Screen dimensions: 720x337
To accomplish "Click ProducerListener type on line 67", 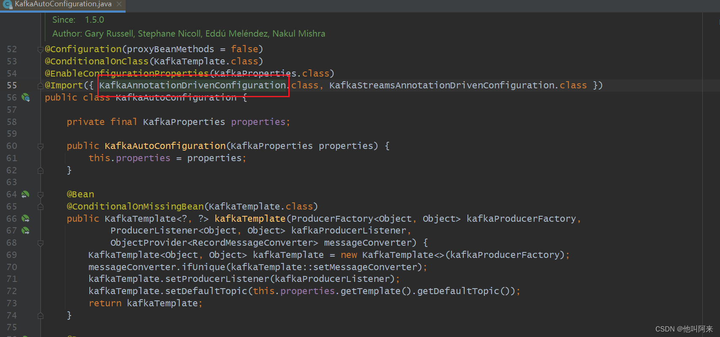I will (x=154, y=231).
